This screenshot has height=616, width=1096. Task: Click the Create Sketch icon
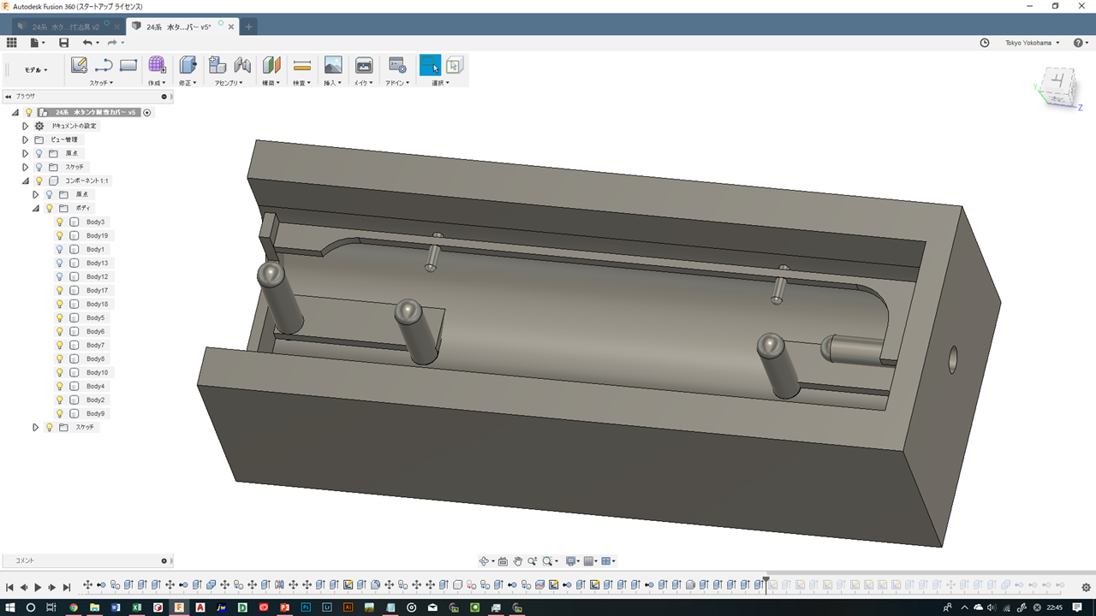(x=79, y=65)
